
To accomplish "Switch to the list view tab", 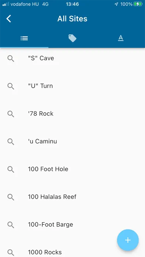I will [x=24, y=38].
